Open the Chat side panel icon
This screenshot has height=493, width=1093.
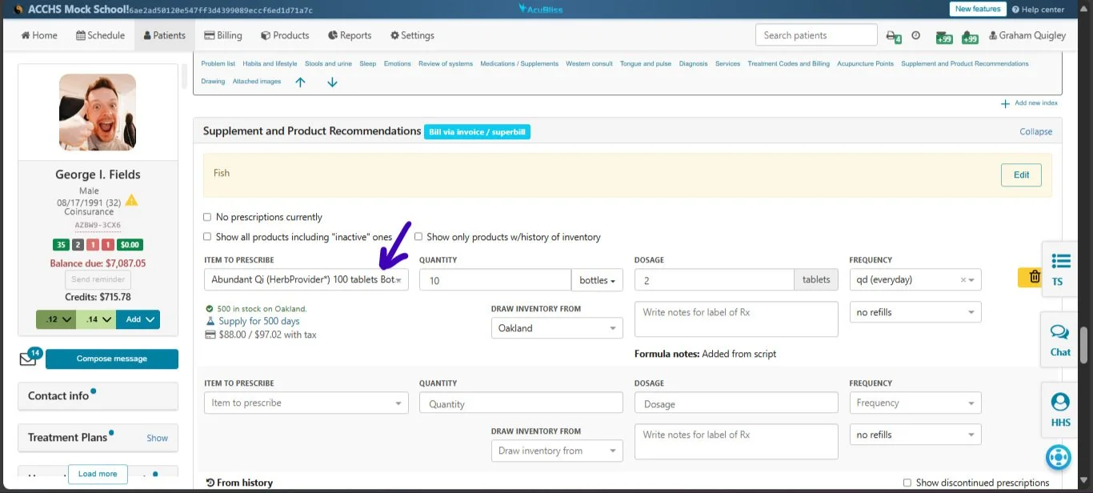point(1060,339)
